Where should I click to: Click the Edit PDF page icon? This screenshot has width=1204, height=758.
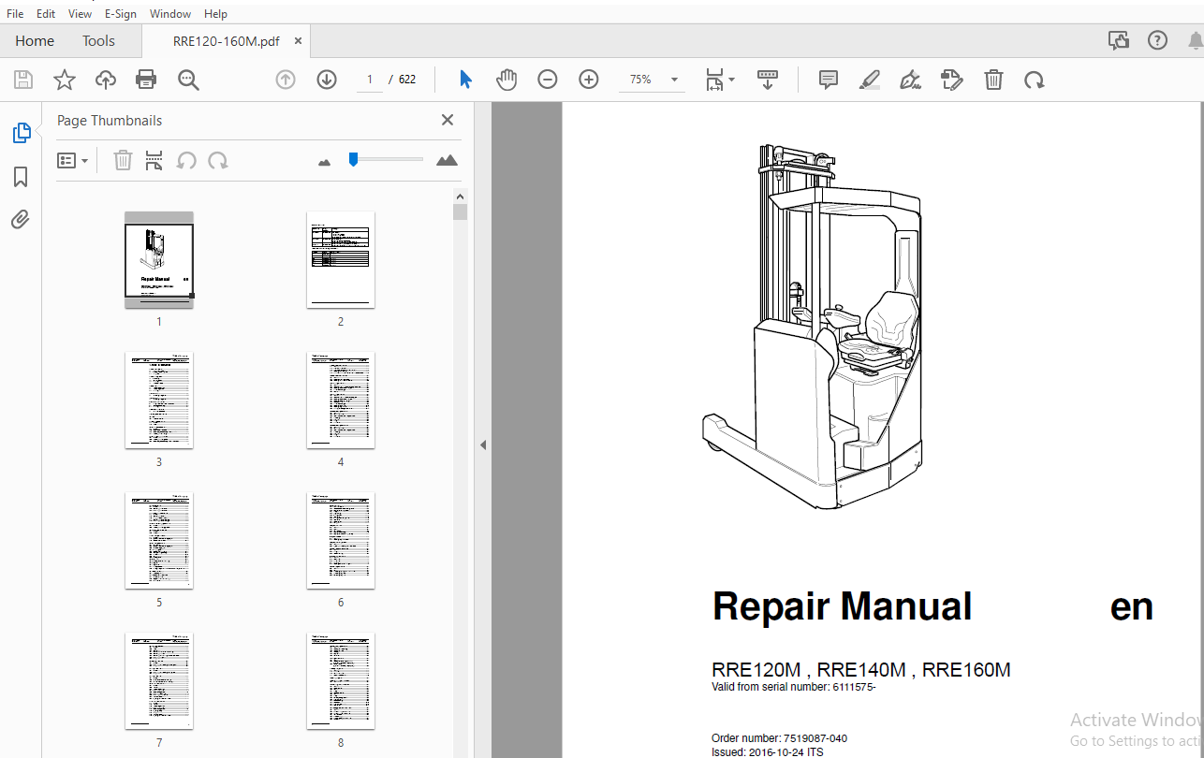tap(952, 80)
